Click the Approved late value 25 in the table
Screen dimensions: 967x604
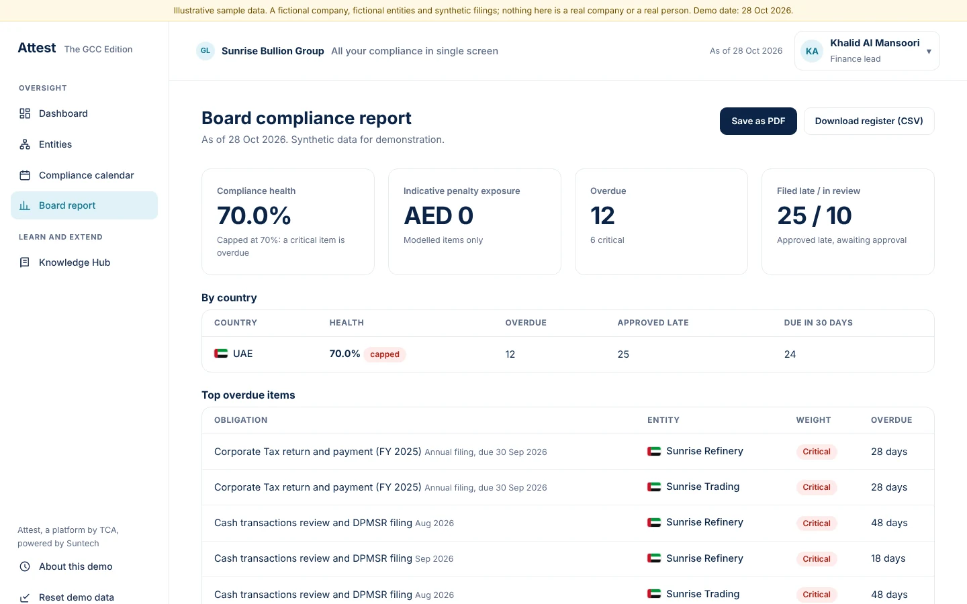click(x=623, y=354)
